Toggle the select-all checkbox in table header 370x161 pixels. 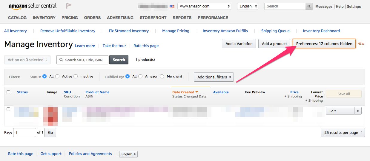[8, 92]
